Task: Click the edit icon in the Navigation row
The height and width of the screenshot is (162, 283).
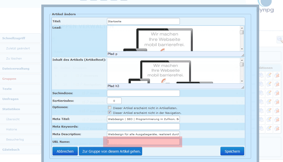Action: click(x=269, y=84)
